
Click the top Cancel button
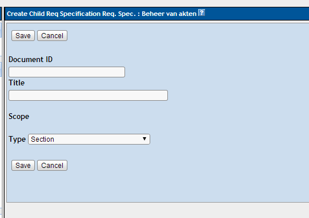52,35
